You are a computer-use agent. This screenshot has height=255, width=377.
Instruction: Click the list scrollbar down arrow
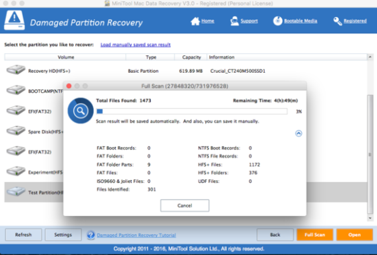(x=370, y=218)
